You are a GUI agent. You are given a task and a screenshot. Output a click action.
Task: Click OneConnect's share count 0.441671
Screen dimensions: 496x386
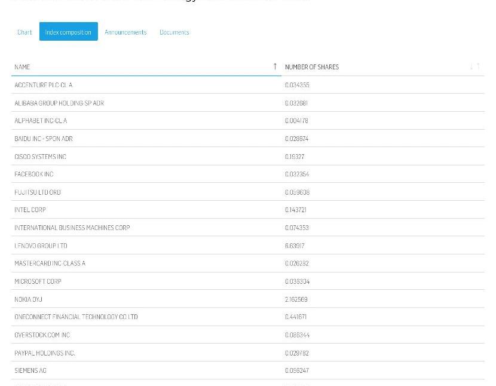pos(296,317)
